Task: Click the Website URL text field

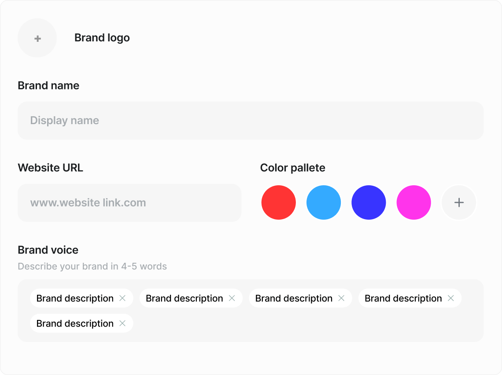Action: 129,203
